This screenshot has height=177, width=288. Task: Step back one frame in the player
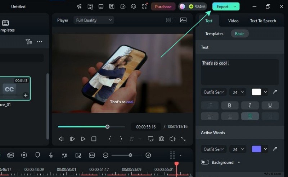61,139
